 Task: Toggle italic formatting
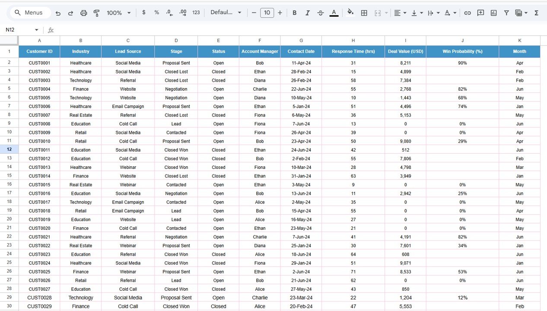coord(308,13)
